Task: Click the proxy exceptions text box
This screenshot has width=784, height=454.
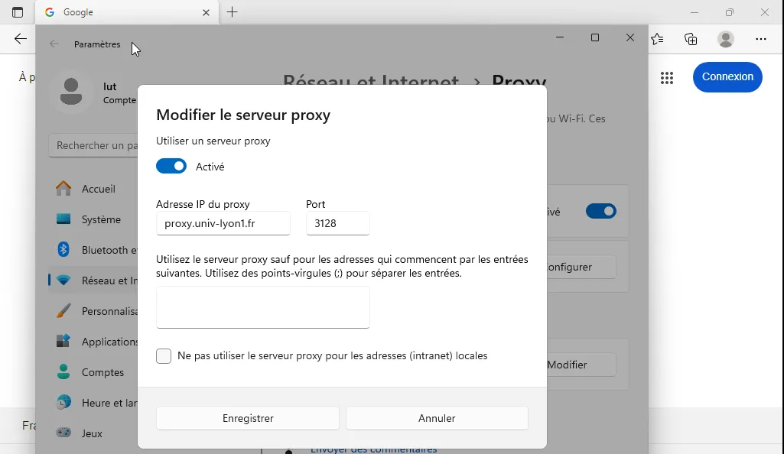Action: pos(262,307)
